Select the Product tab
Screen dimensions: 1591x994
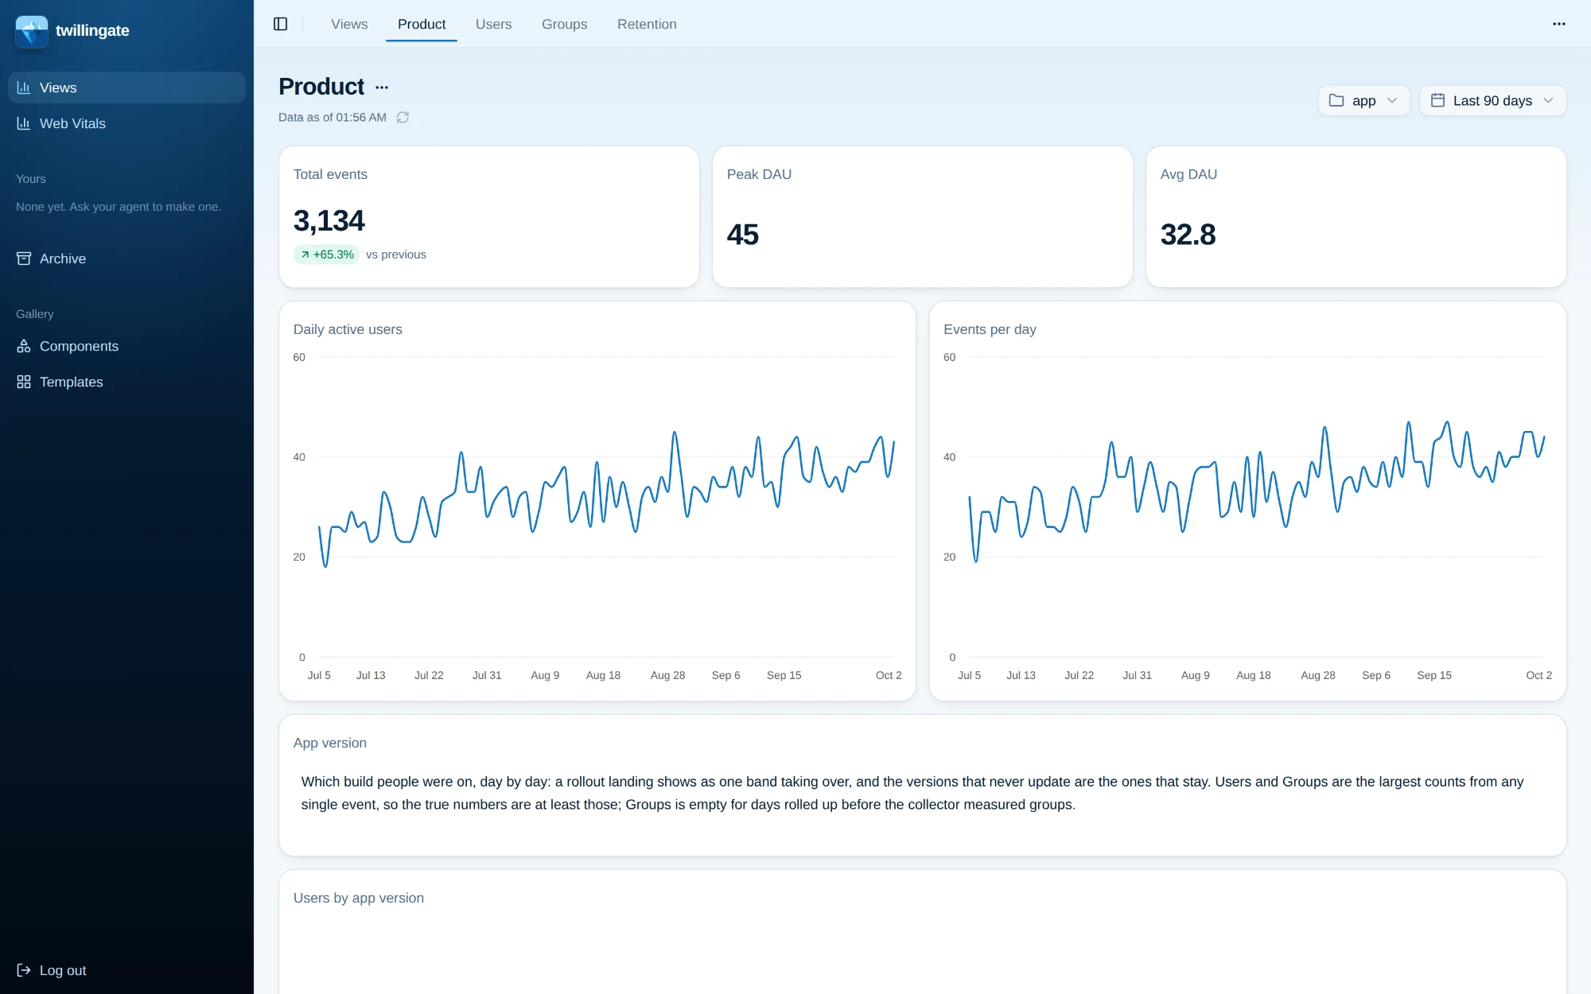point(422,24)
